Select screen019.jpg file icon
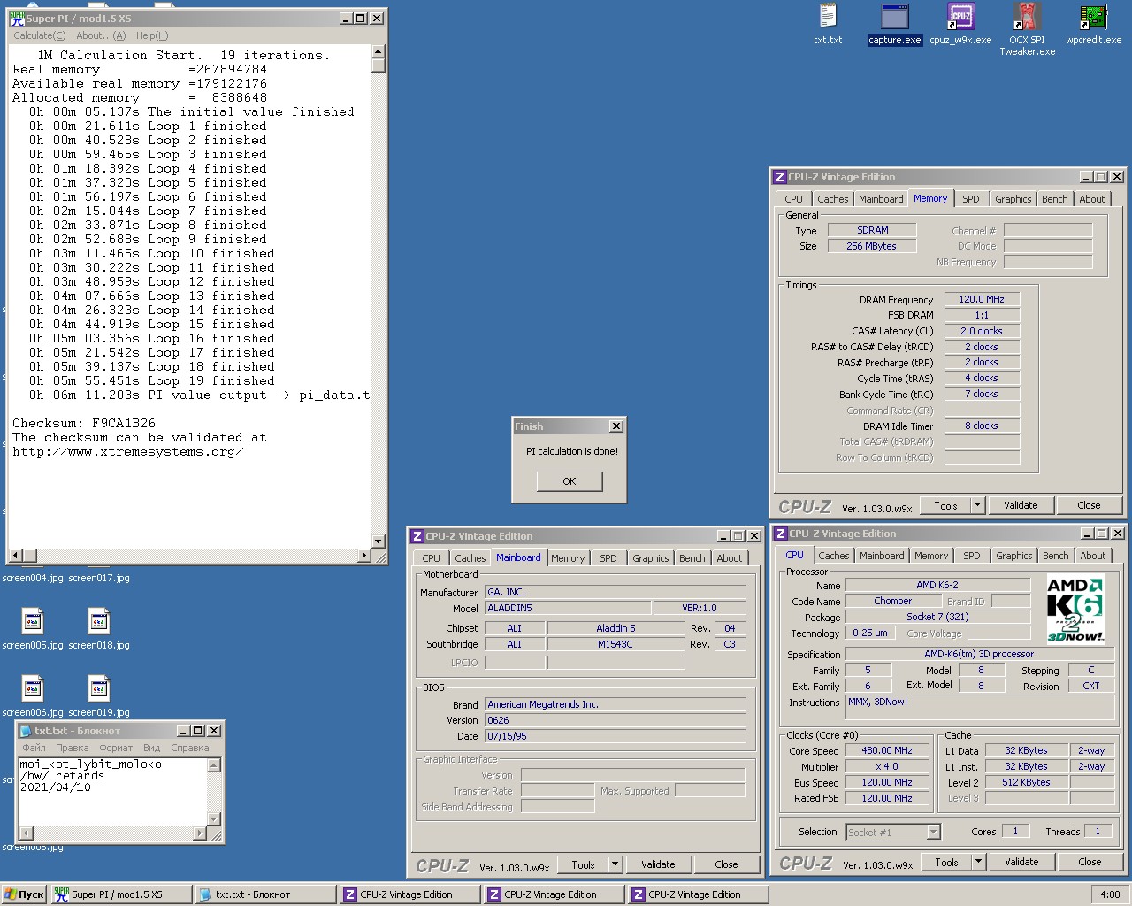Image resolution: width=1132 pixels, height=906 pixels. (x=99, y=696)
